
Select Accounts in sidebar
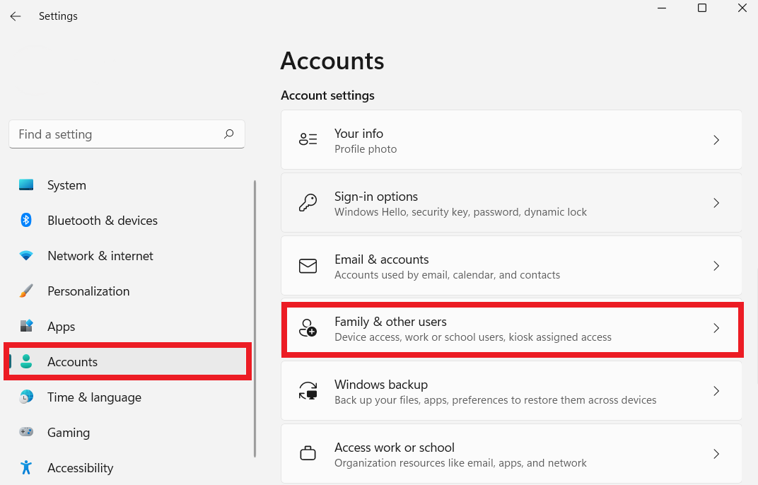coord(128,362)
